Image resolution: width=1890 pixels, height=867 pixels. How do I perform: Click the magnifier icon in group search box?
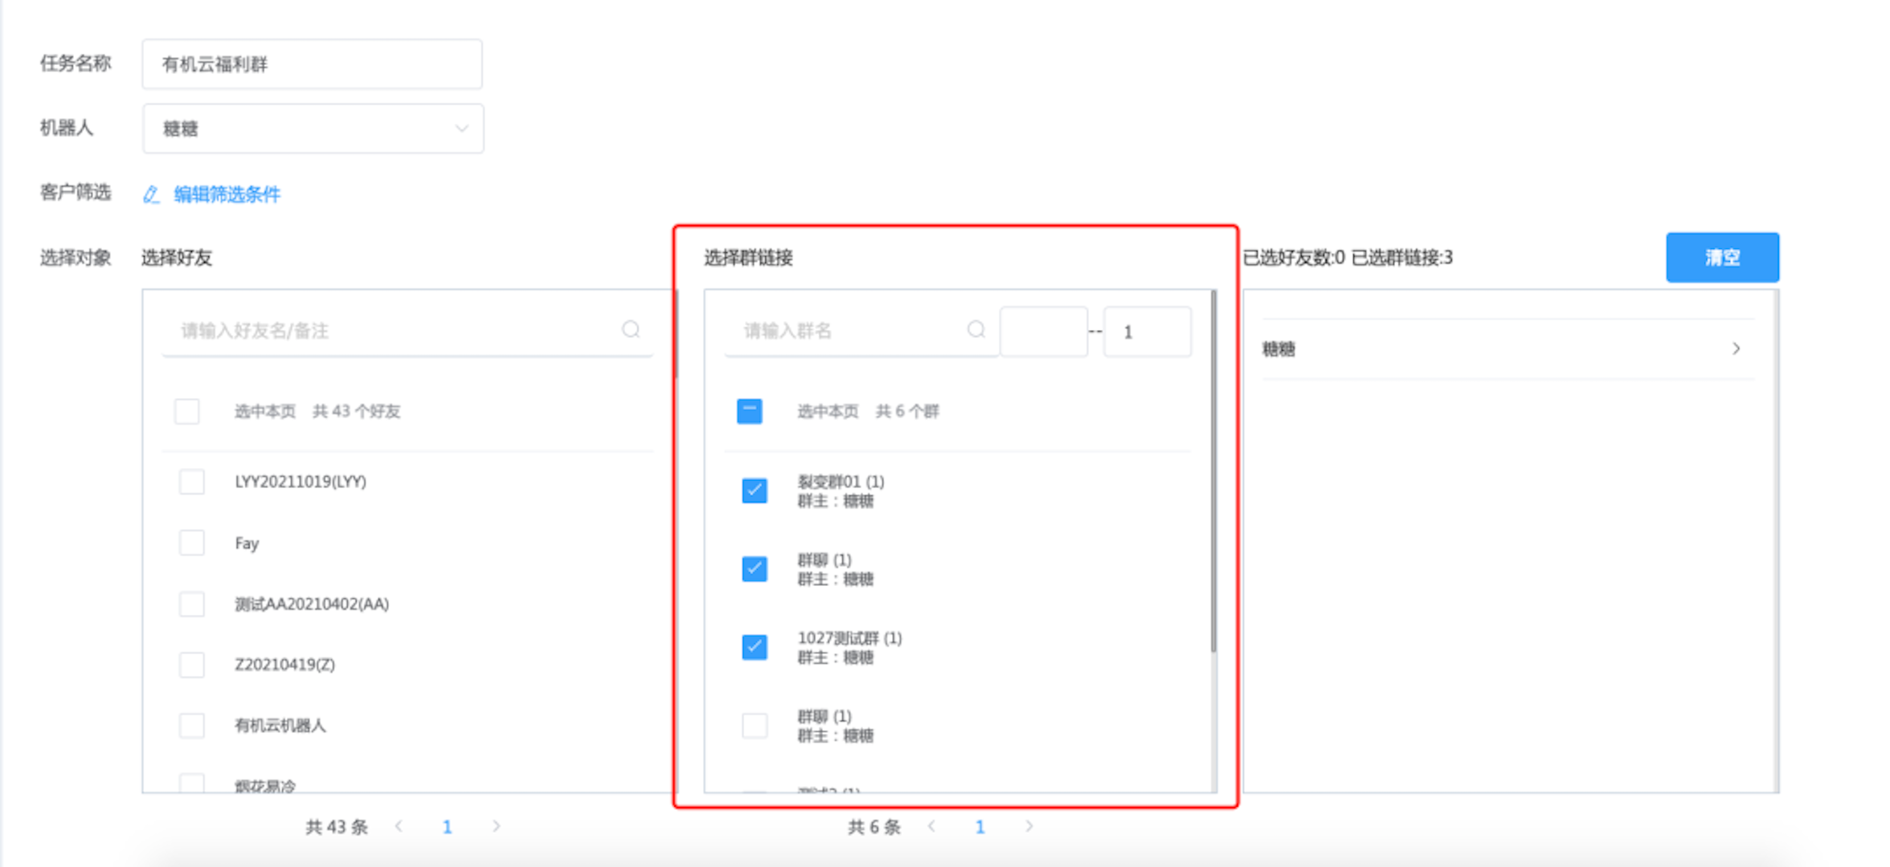click(976, 329)
